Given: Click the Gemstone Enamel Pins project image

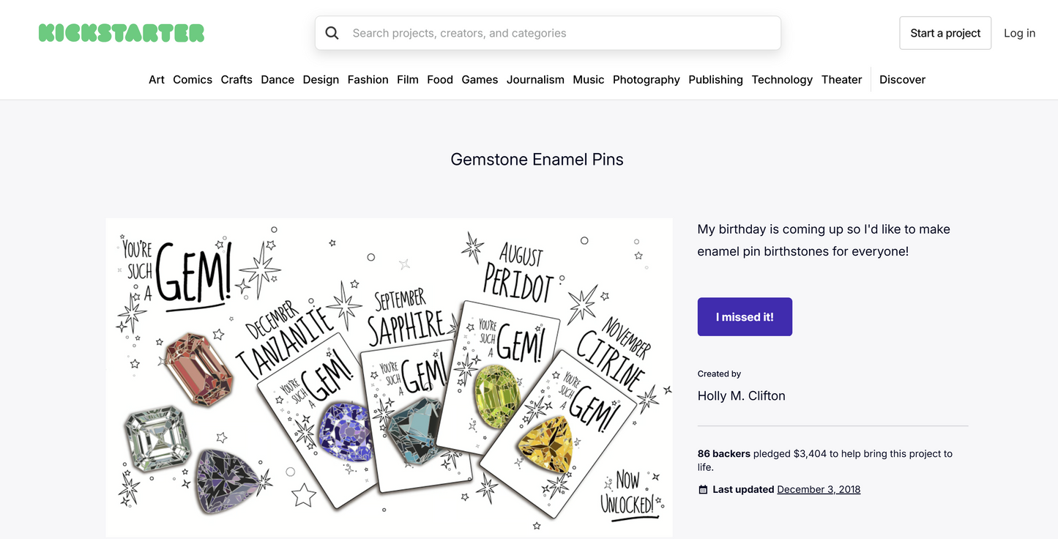Looking at the screenshot, I should coord(389,377).
